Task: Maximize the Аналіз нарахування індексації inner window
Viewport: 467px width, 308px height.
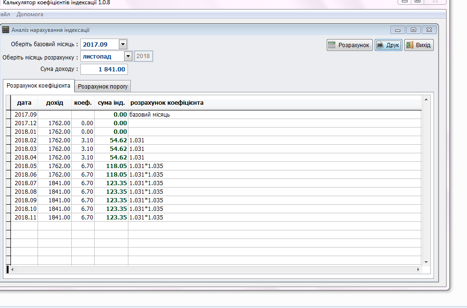Action: pyautogui.click(x=413, y=30)
